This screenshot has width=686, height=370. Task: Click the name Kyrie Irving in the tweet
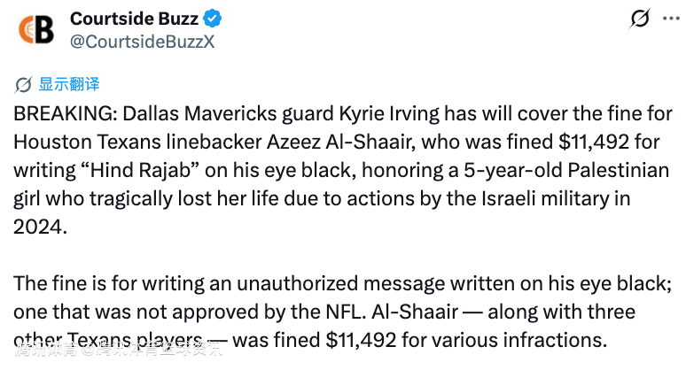tap(389, 114)
